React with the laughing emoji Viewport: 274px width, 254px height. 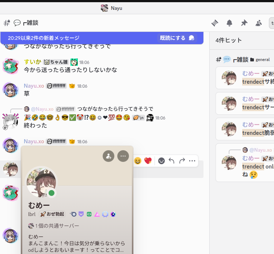click(x=137, y=161)
